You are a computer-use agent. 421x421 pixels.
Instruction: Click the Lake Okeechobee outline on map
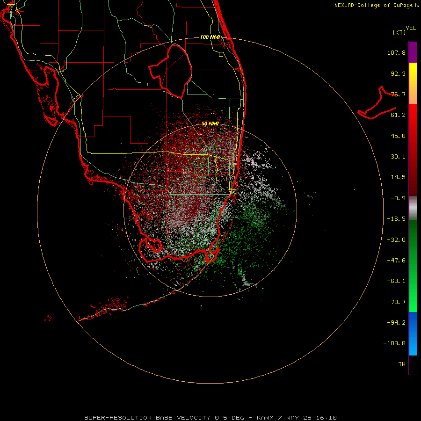pos(171,71)
